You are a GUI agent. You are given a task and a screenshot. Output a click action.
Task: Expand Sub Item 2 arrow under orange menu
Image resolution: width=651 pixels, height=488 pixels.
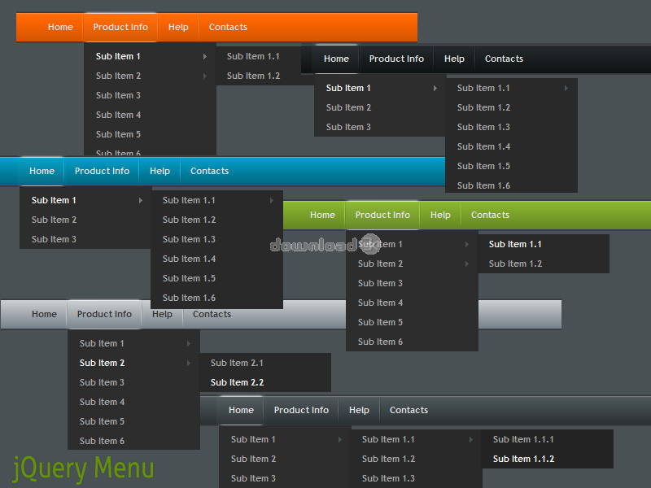(205, 76)
